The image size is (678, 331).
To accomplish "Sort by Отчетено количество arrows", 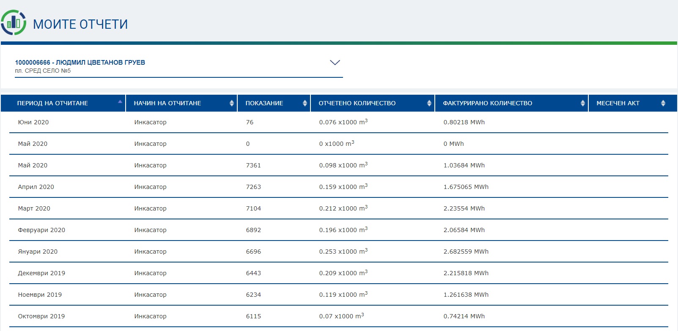I will [429, 103].
